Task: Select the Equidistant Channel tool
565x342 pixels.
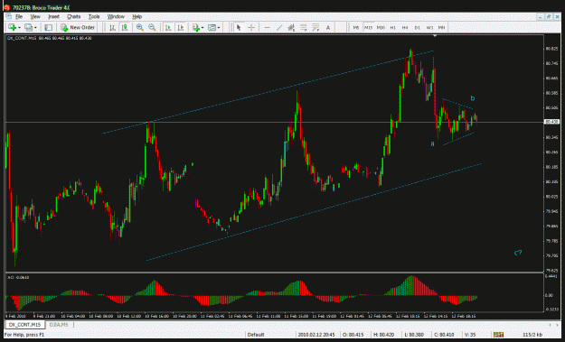Action: click(291, 27)
